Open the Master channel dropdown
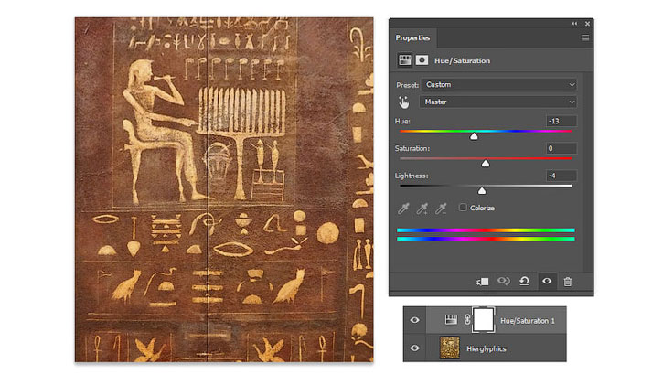 click(x=498, y=102)
